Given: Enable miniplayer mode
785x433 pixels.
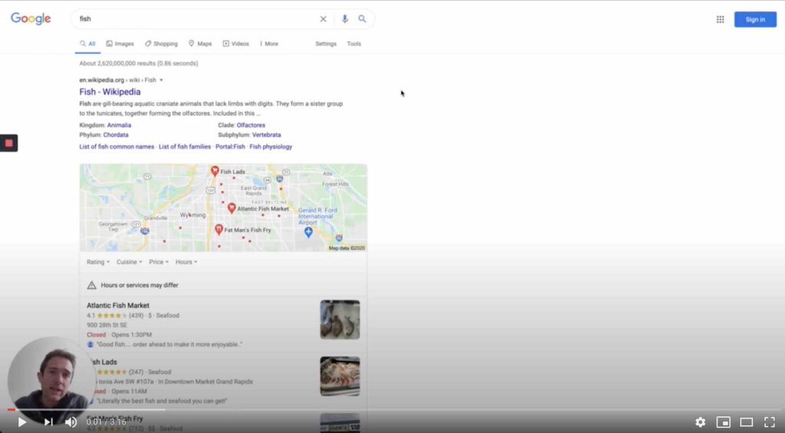Looking at the screenshot, I should (723, 422).
